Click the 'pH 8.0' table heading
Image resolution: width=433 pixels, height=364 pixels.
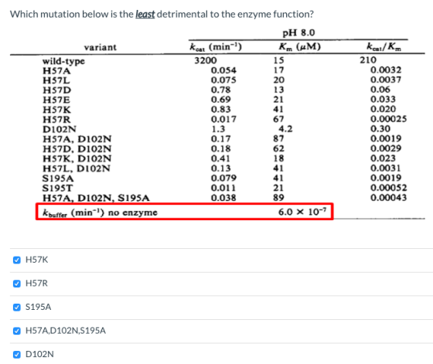pyautogui.click(x=298, y=32)
